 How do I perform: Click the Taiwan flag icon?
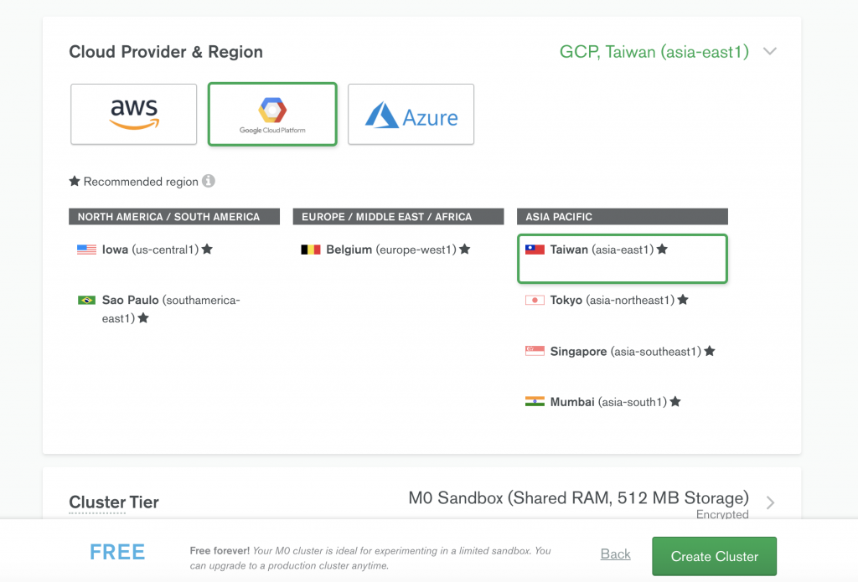tap(535, 250)
